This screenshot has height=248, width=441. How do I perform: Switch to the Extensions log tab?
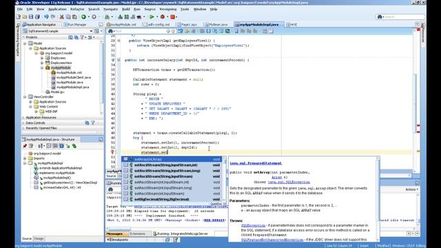[x=138, y=234]
